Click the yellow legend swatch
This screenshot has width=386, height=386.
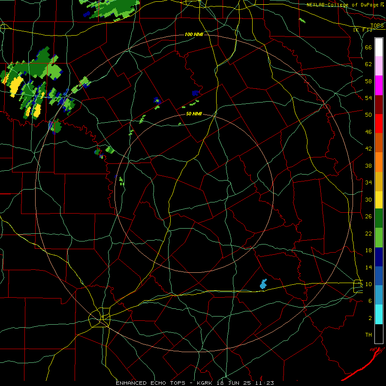coord(379,200)
